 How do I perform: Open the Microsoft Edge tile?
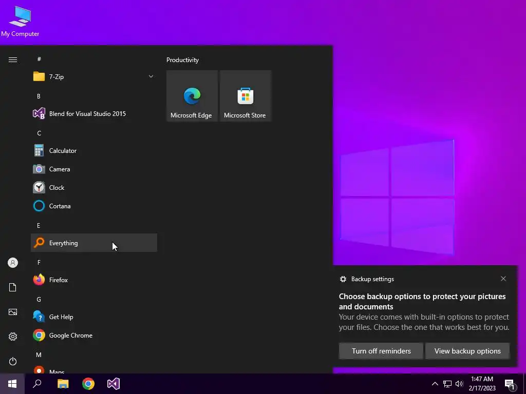coord(192,96)
